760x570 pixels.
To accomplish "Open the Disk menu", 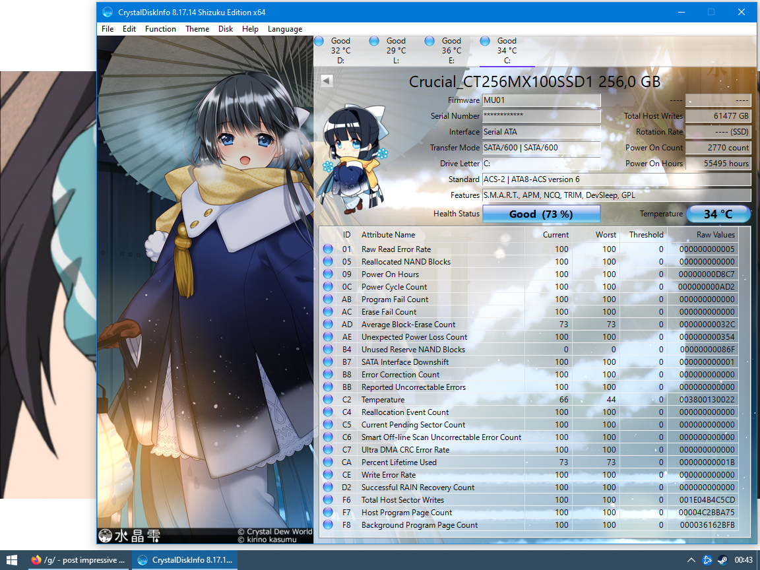I will point(226,29).
